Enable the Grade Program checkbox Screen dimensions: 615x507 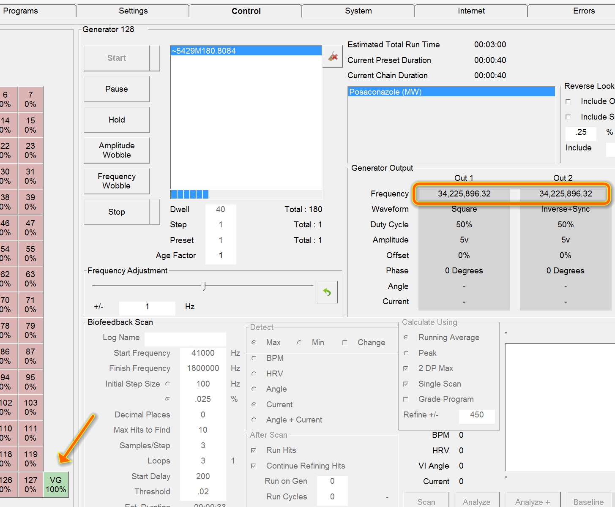tap(406, 399)
